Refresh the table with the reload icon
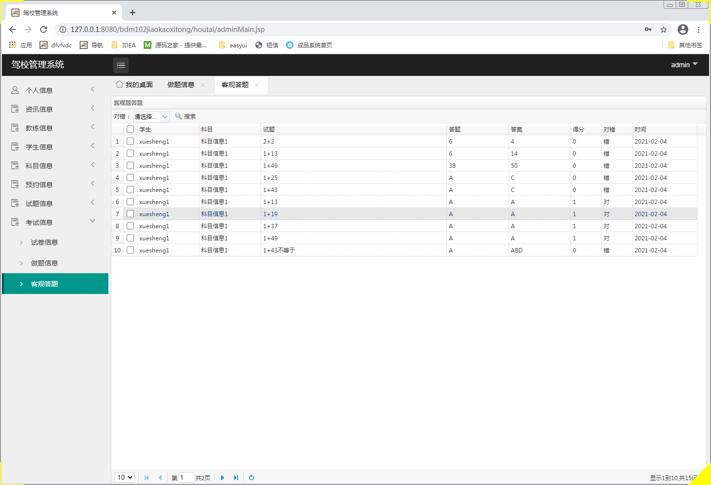The width and height of the screenshot is (711, 485). coord(252,478)
